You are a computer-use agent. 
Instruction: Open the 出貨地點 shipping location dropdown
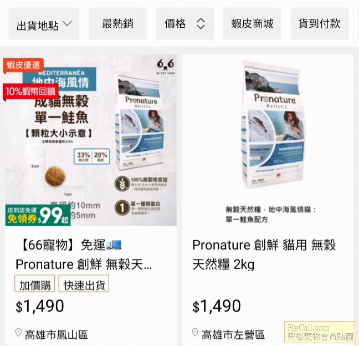click(44, 24)
